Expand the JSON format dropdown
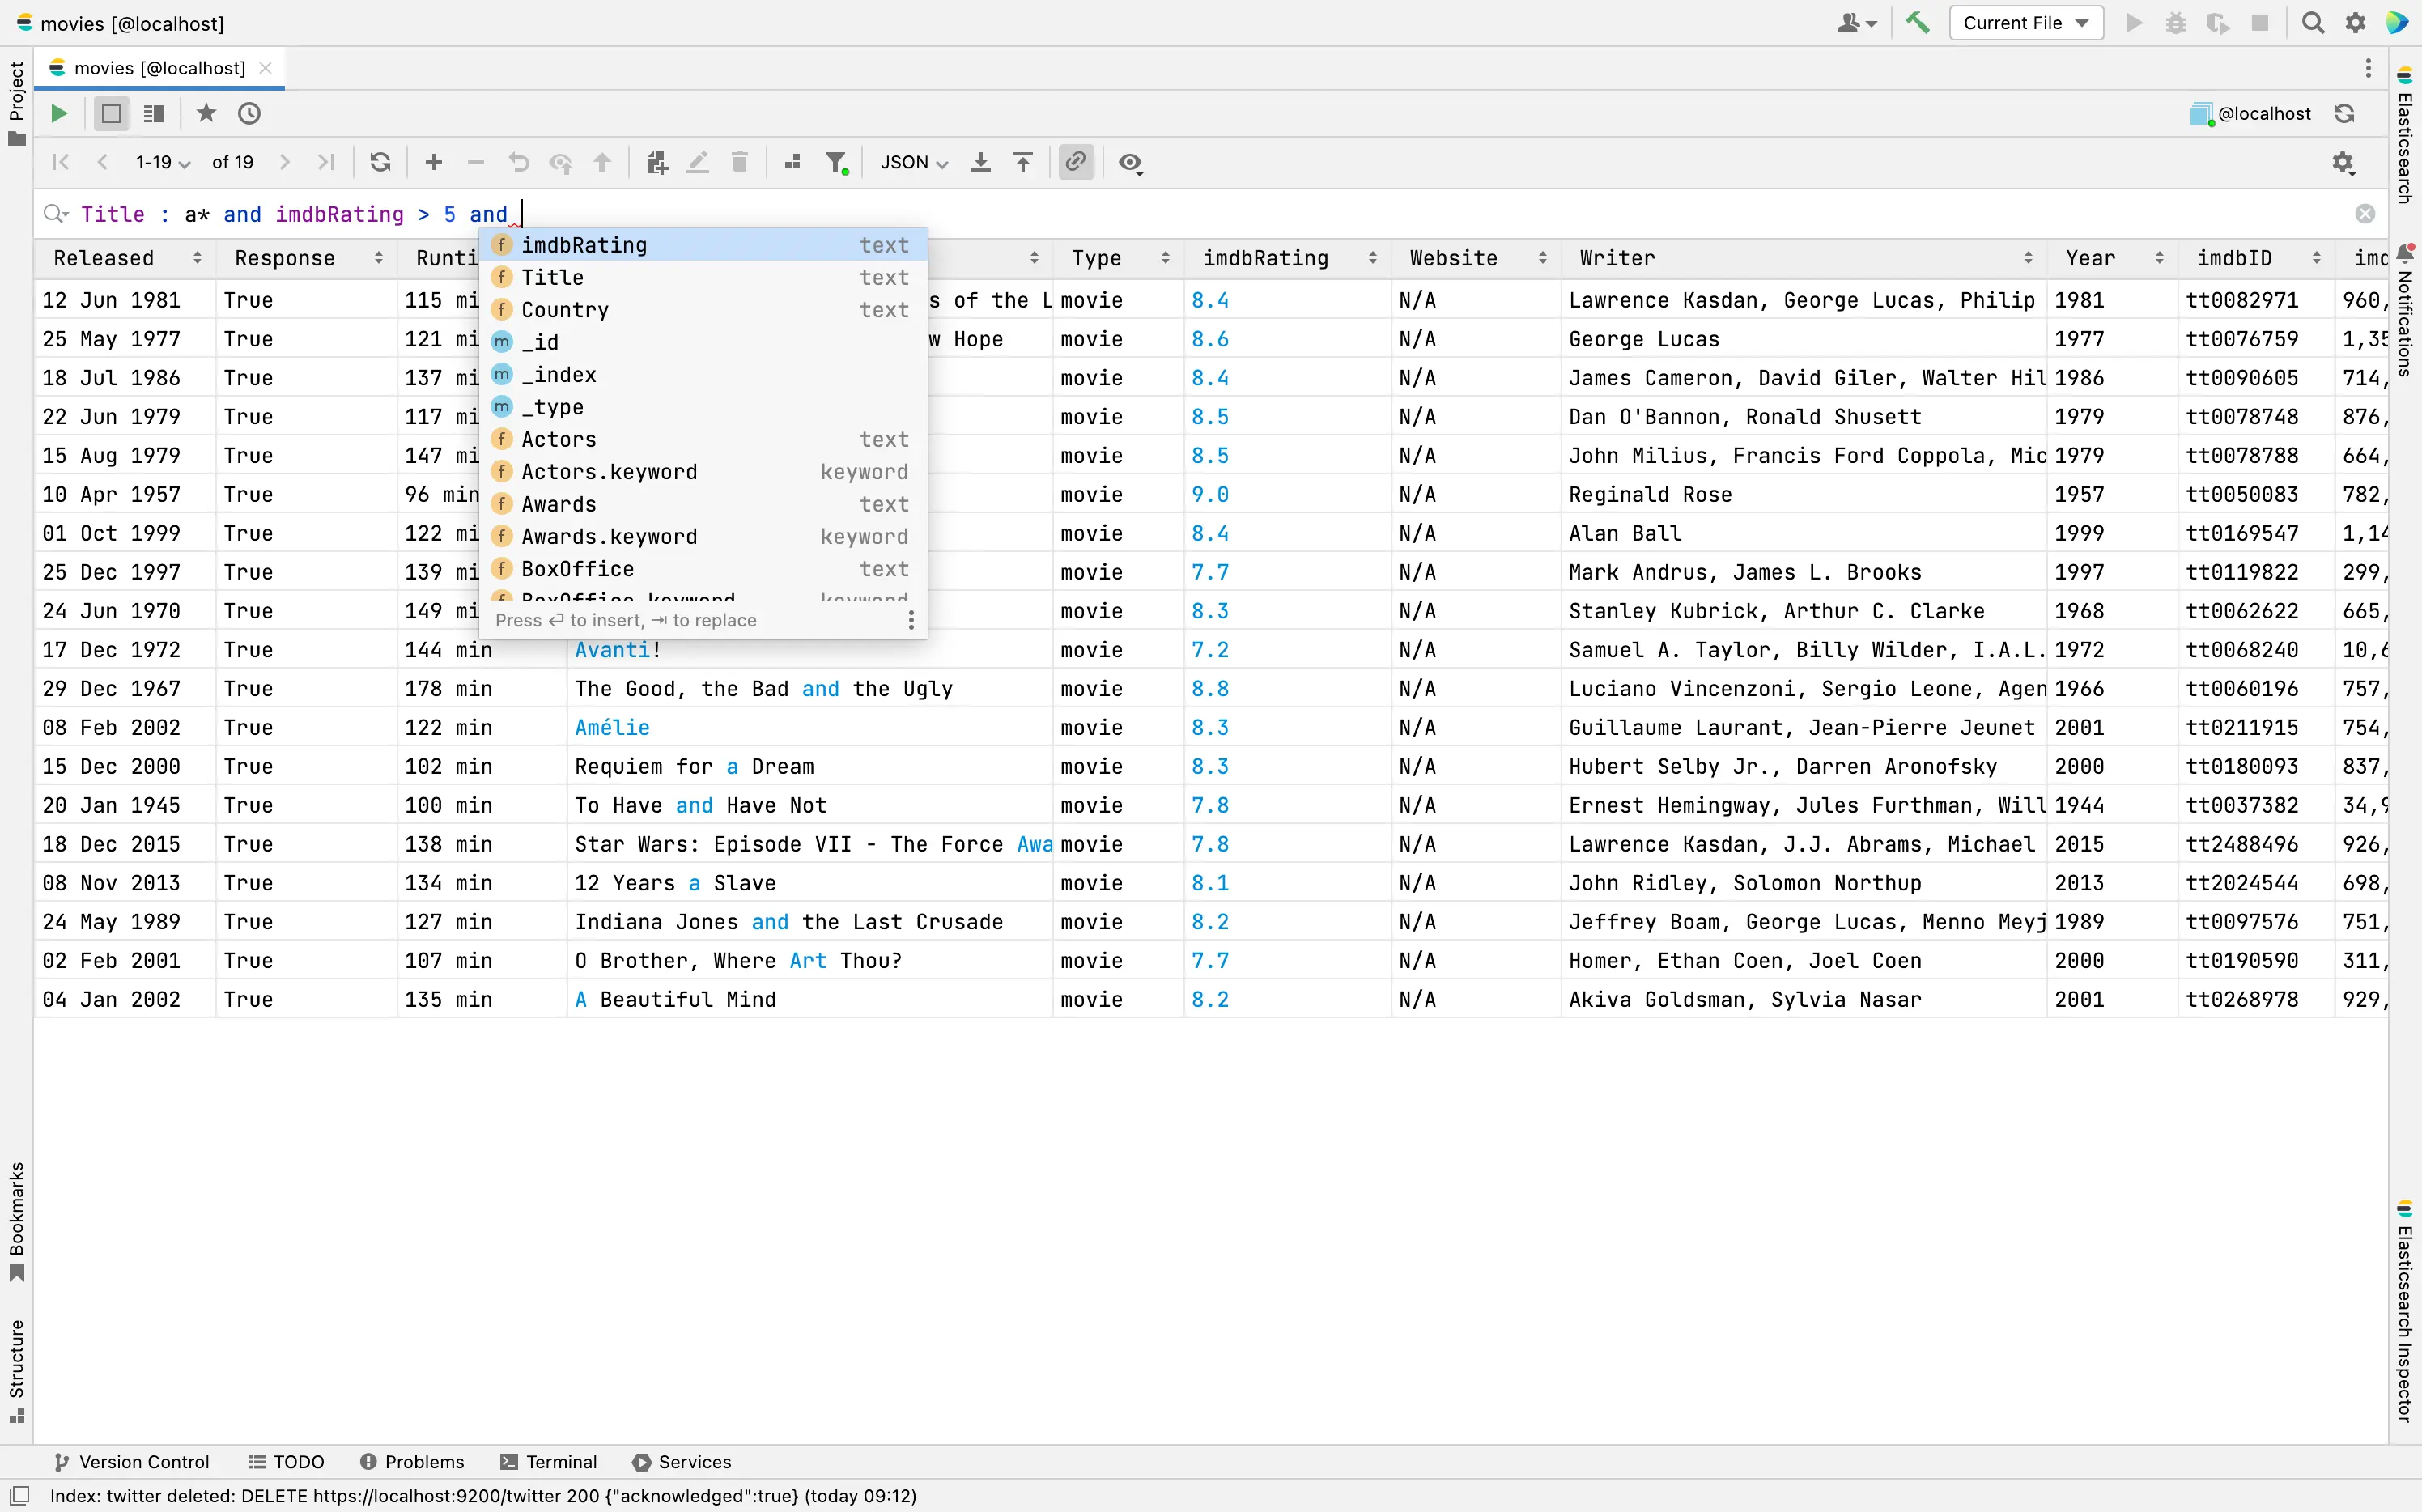 coord(913,162)
